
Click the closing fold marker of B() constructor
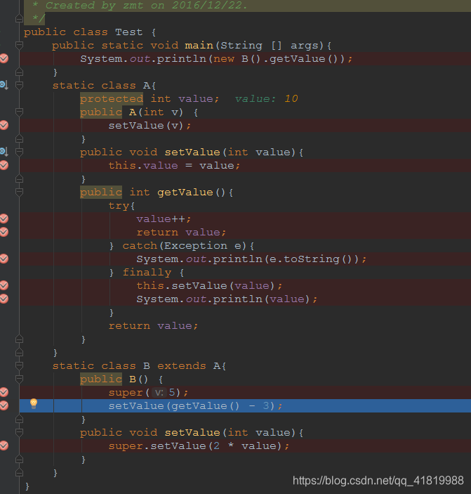(19, 420)
